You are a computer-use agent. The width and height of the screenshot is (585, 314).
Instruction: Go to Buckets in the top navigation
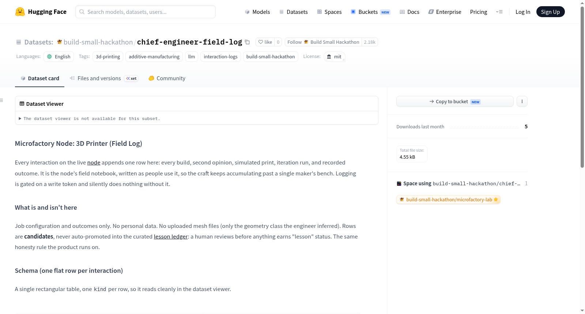coord(370,12)
